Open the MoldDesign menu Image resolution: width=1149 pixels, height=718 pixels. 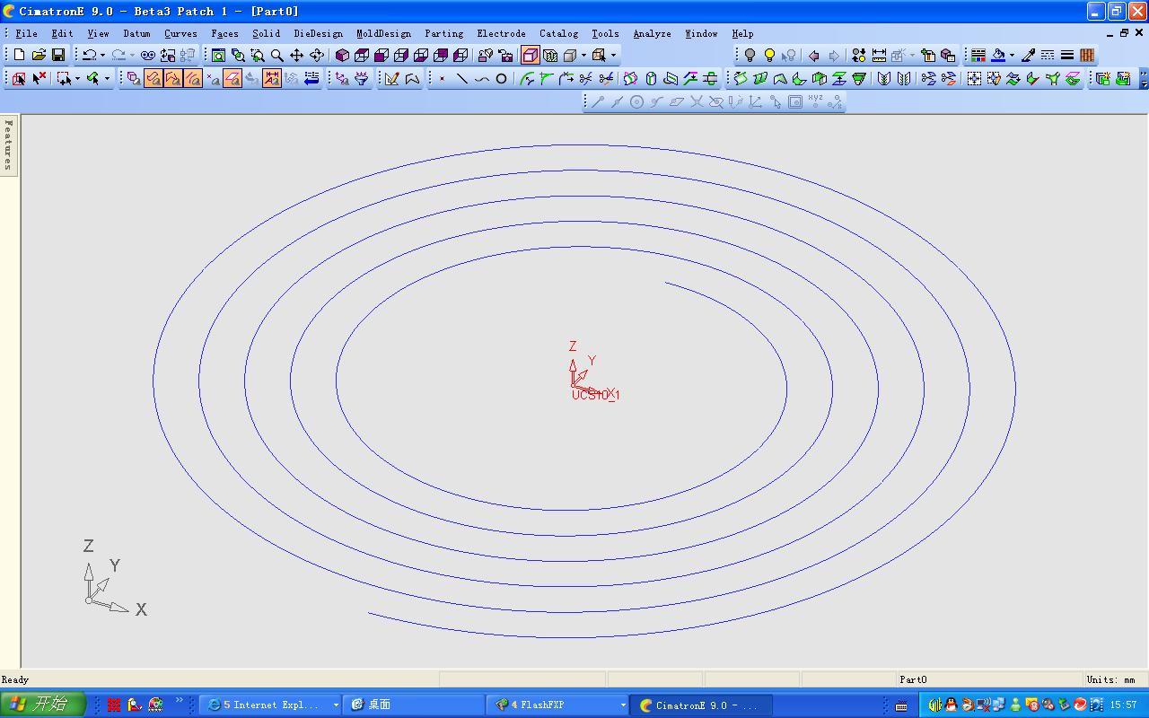[x=383, y=33]
